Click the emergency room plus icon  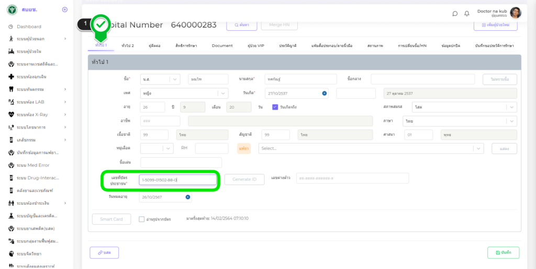(x=11, y=77)
